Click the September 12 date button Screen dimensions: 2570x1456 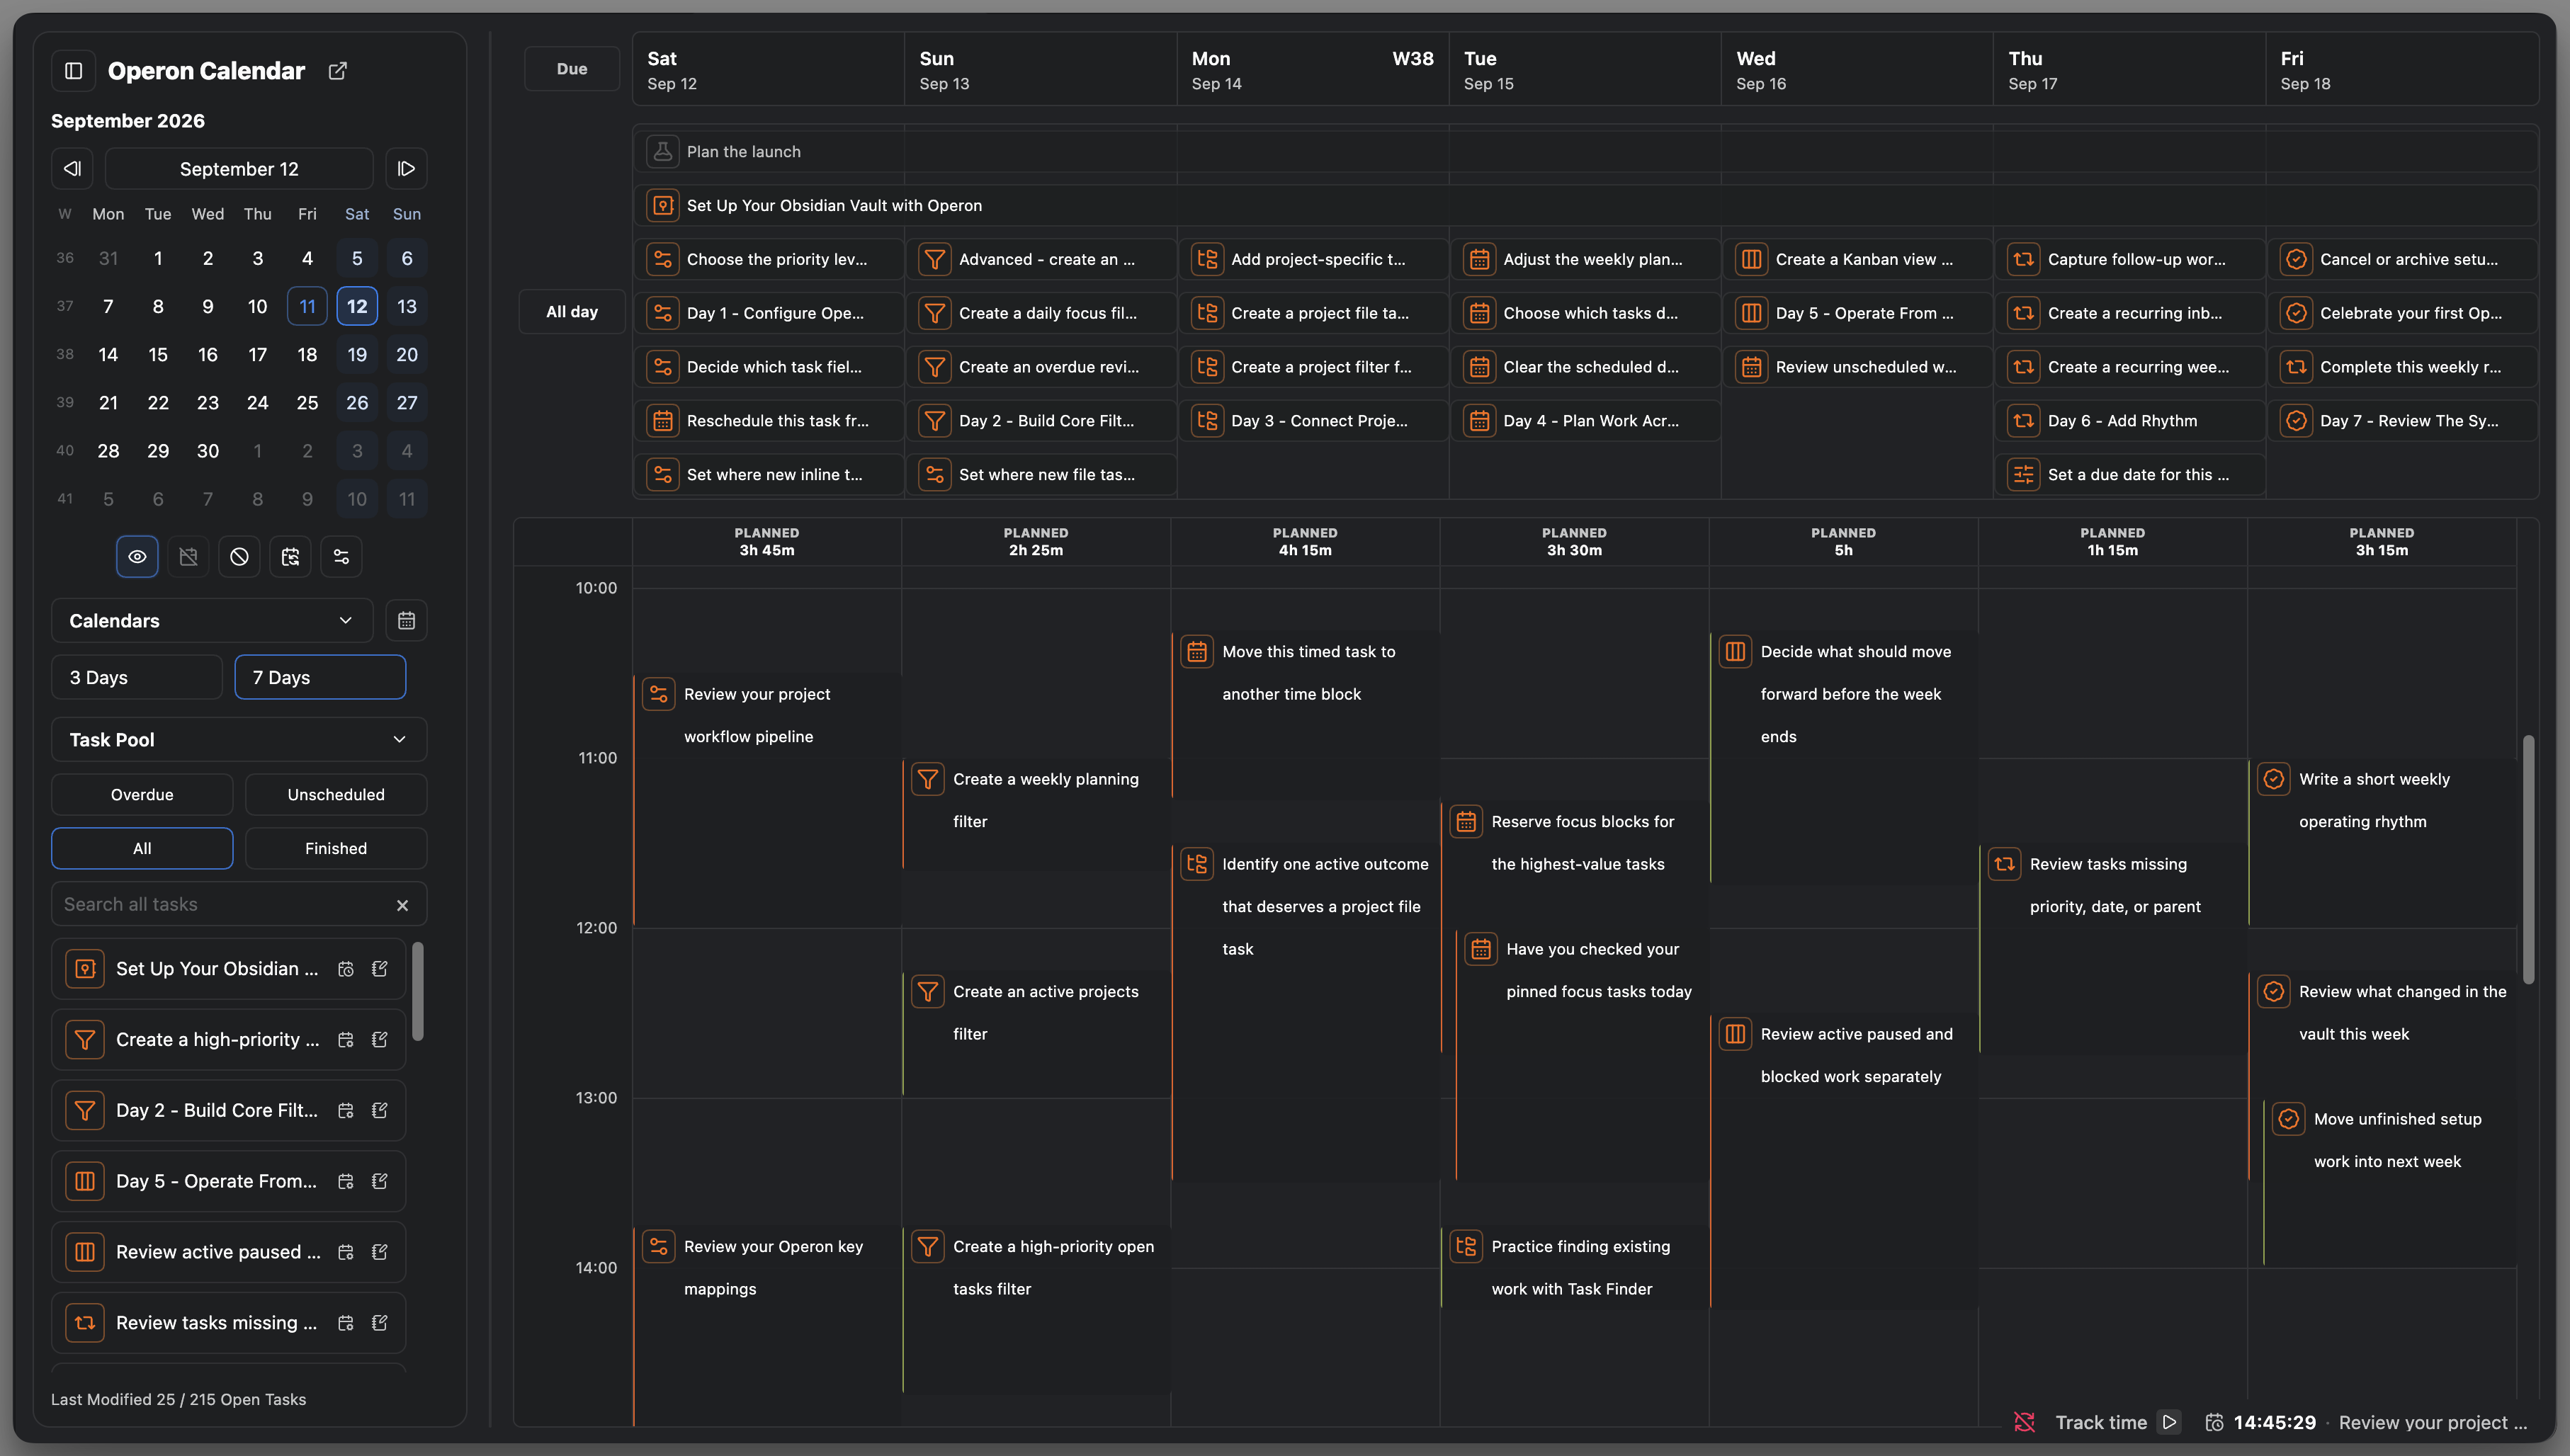(x=239, y=169)
